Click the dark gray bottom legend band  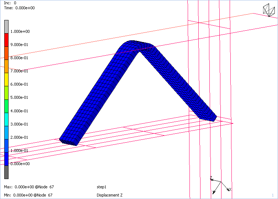click(x=6, y=172)
